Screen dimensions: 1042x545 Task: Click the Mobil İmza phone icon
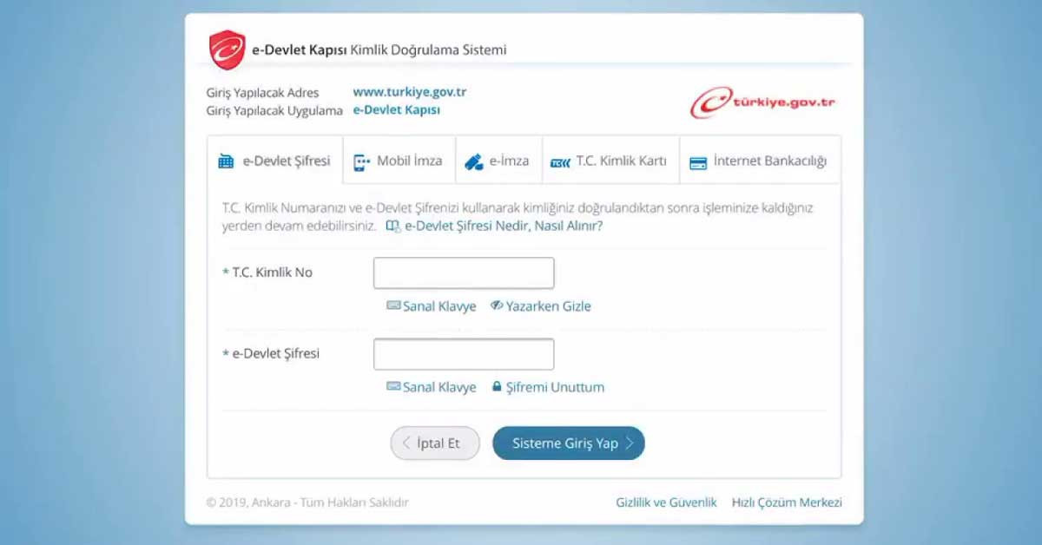[361, 161]
